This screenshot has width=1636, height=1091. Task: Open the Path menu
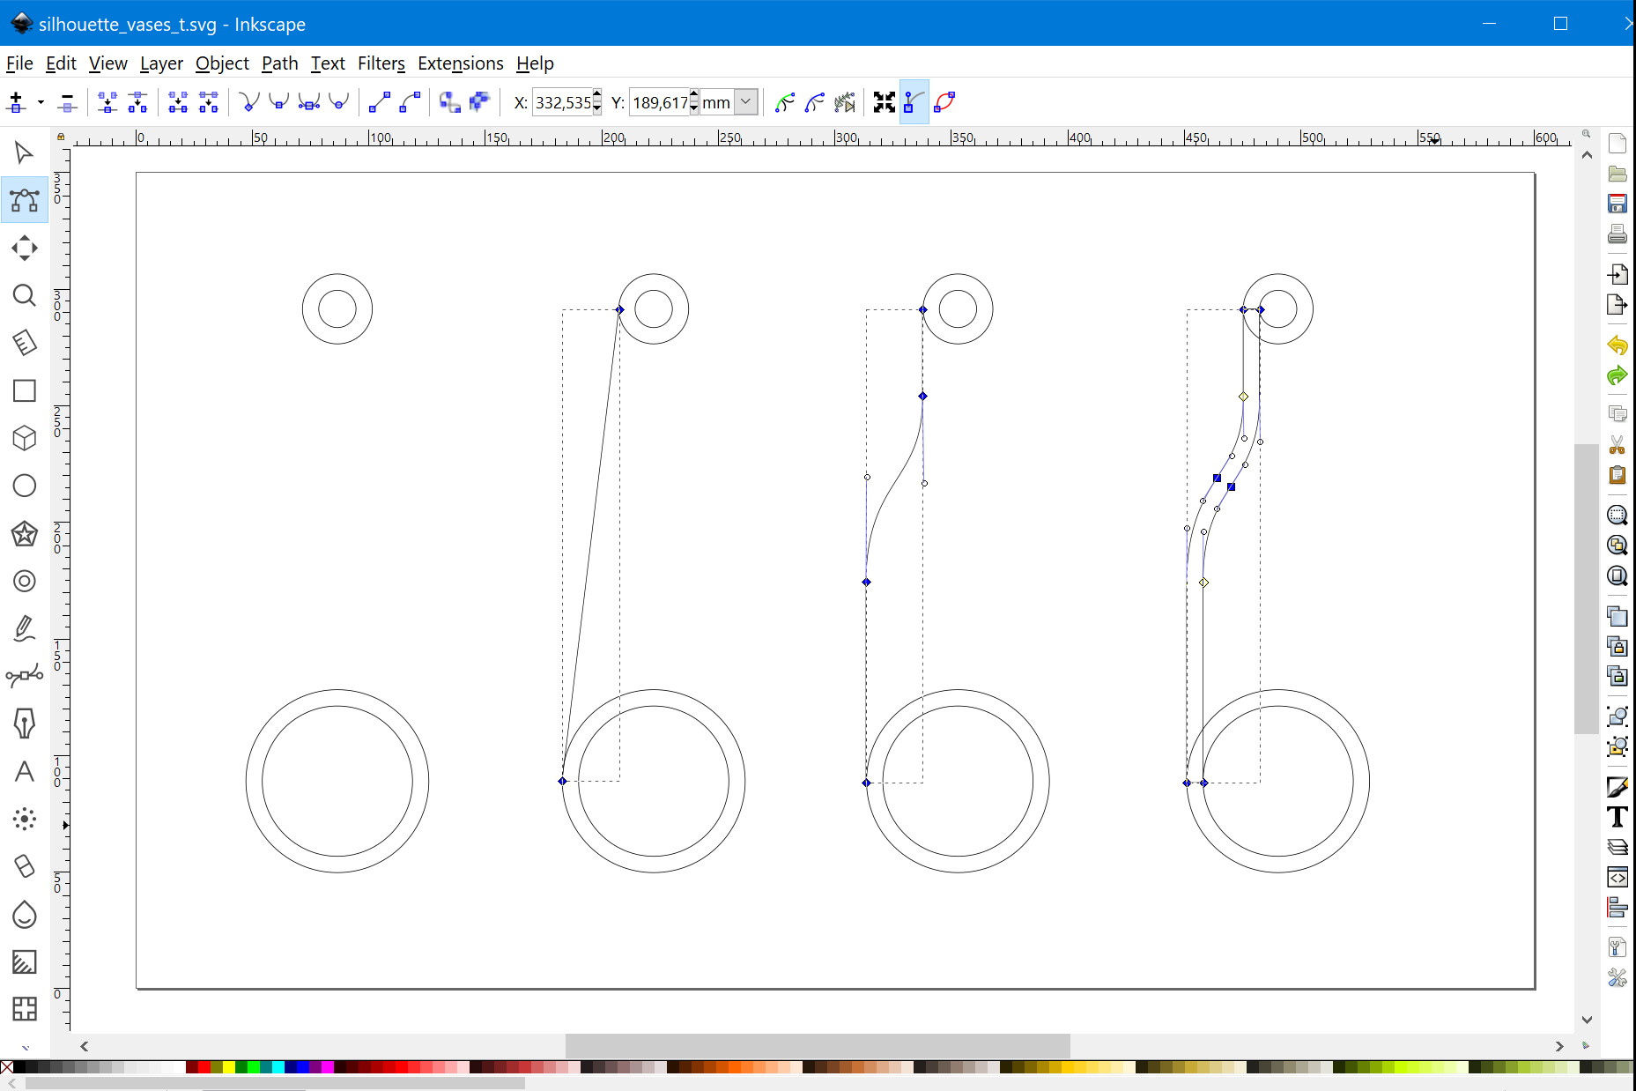pos(279,63)
